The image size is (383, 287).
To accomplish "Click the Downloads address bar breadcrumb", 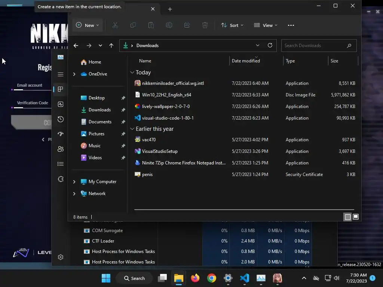I will point(147,45).
